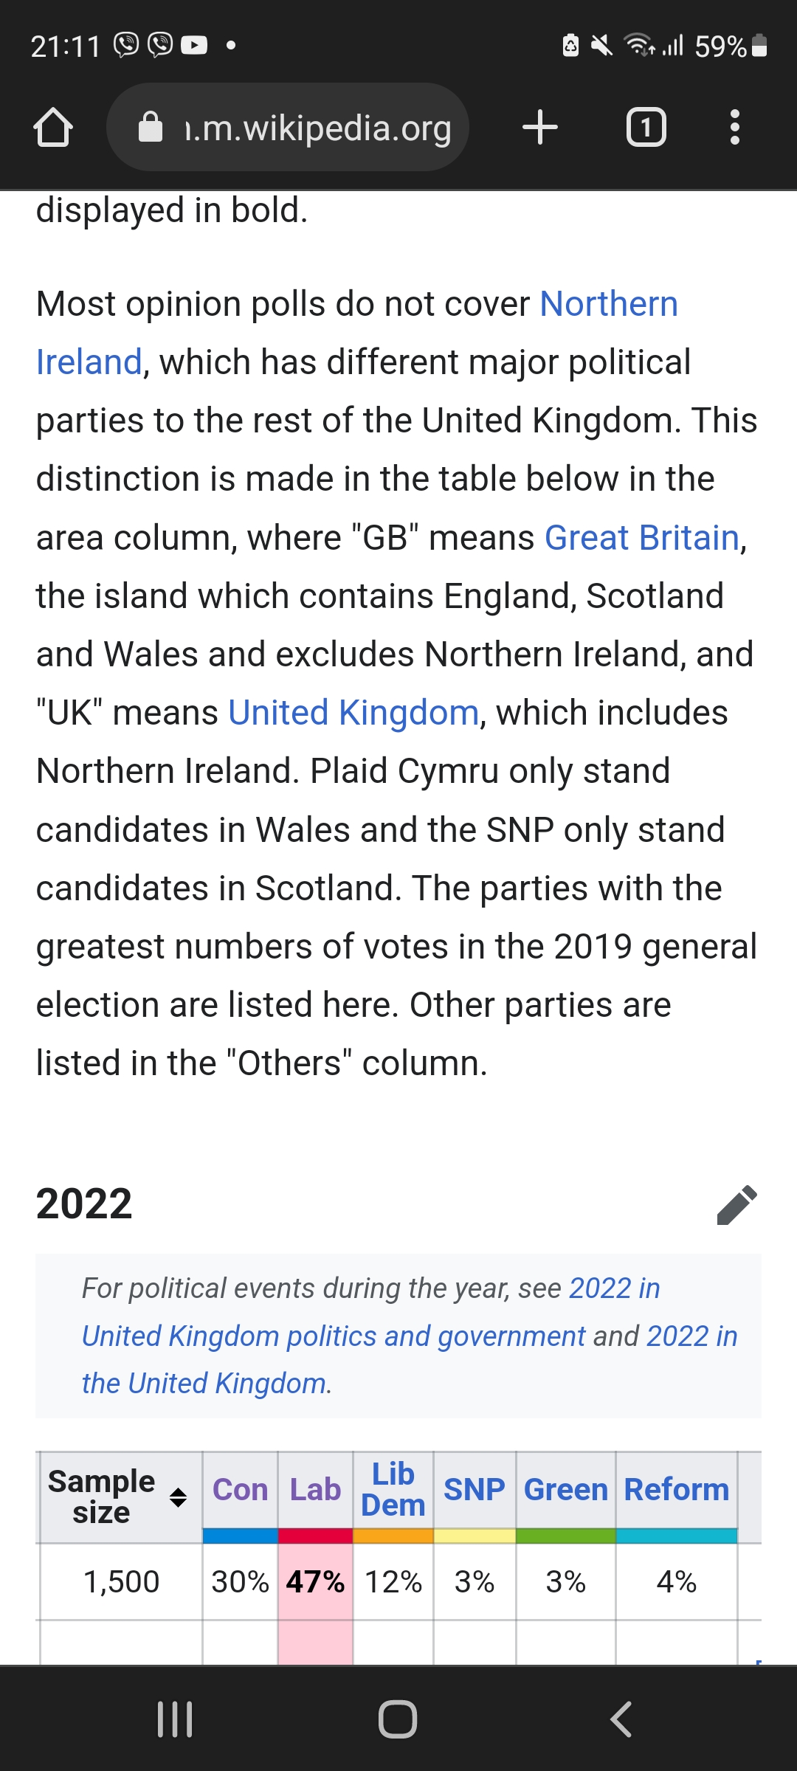The image size is (797, 1771).
Task: Click the Lab column header link
Action: (315, 1490)
